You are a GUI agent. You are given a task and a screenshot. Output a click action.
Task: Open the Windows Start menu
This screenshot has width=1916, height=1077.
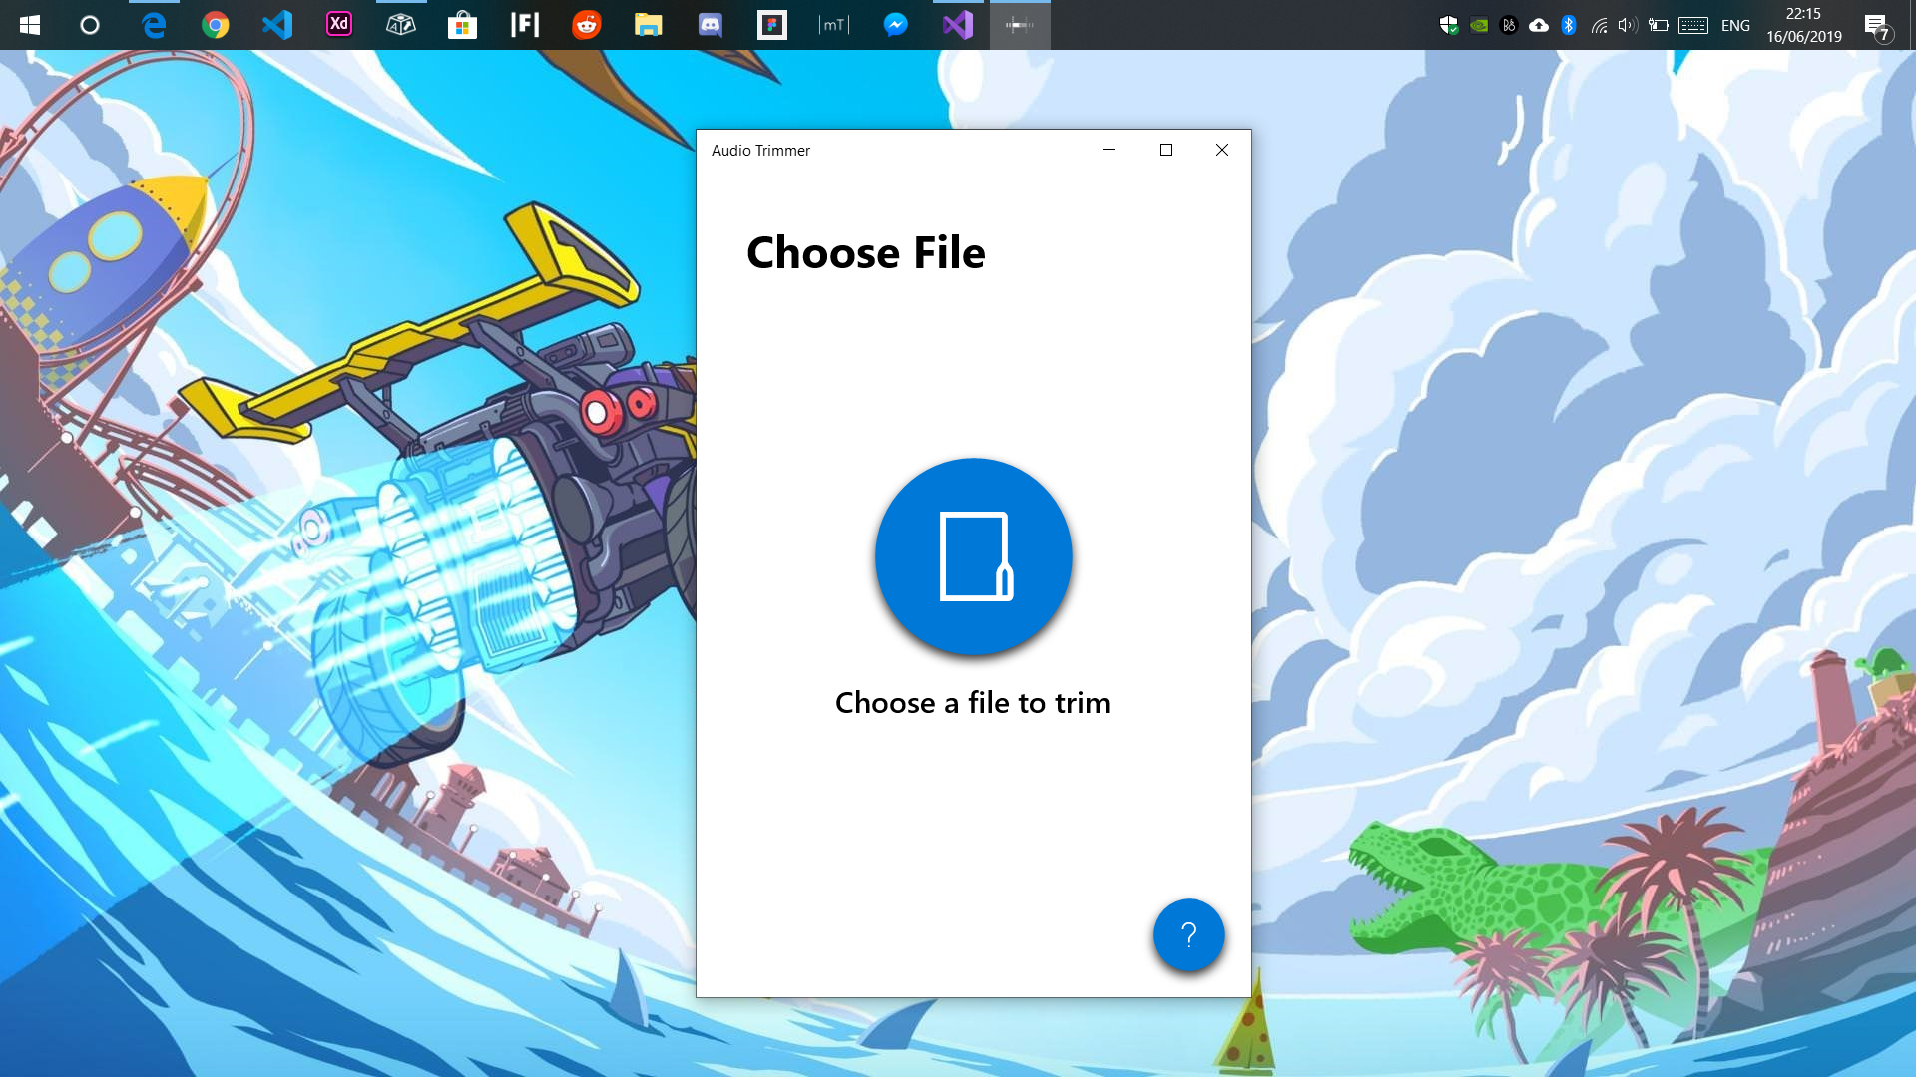pos(29,24)
